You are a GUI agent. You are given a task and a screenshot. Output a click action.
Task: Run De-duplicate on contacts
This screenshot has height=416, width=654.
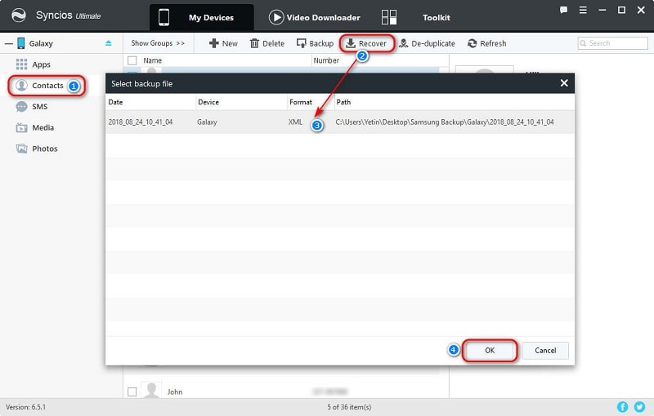click(x=427, y=43)
